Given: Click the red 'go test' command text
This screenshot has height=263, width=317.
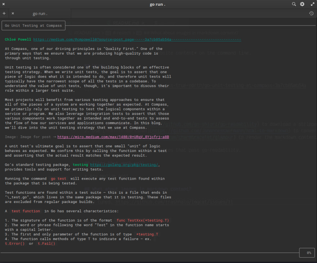Looking at the screenshot, I should pos(58,179).
